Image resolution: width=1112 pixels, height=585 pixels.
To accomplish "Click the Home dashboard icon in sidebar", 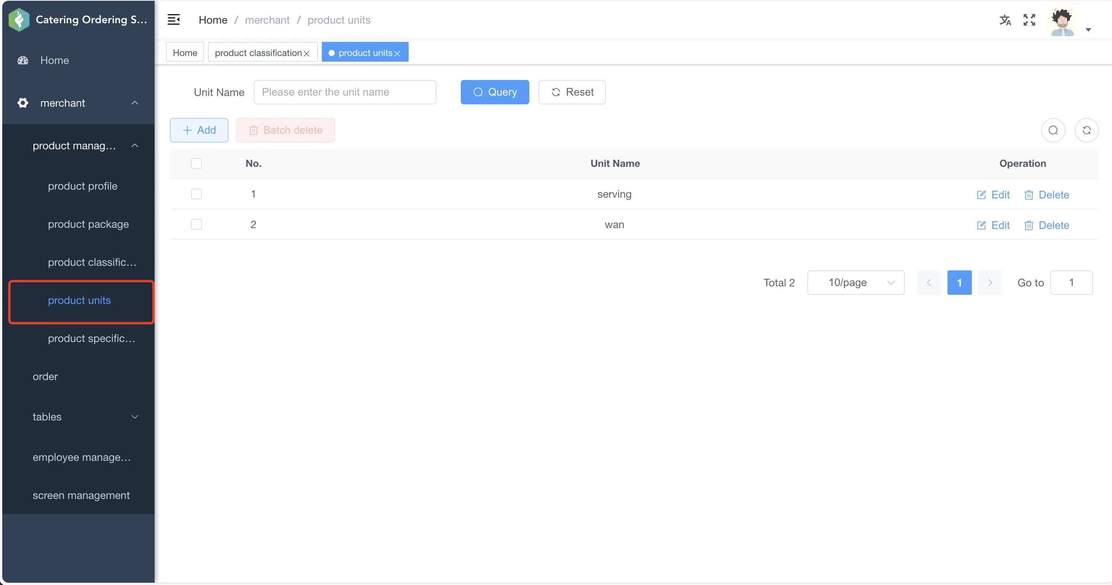I will tap(23, 61).
